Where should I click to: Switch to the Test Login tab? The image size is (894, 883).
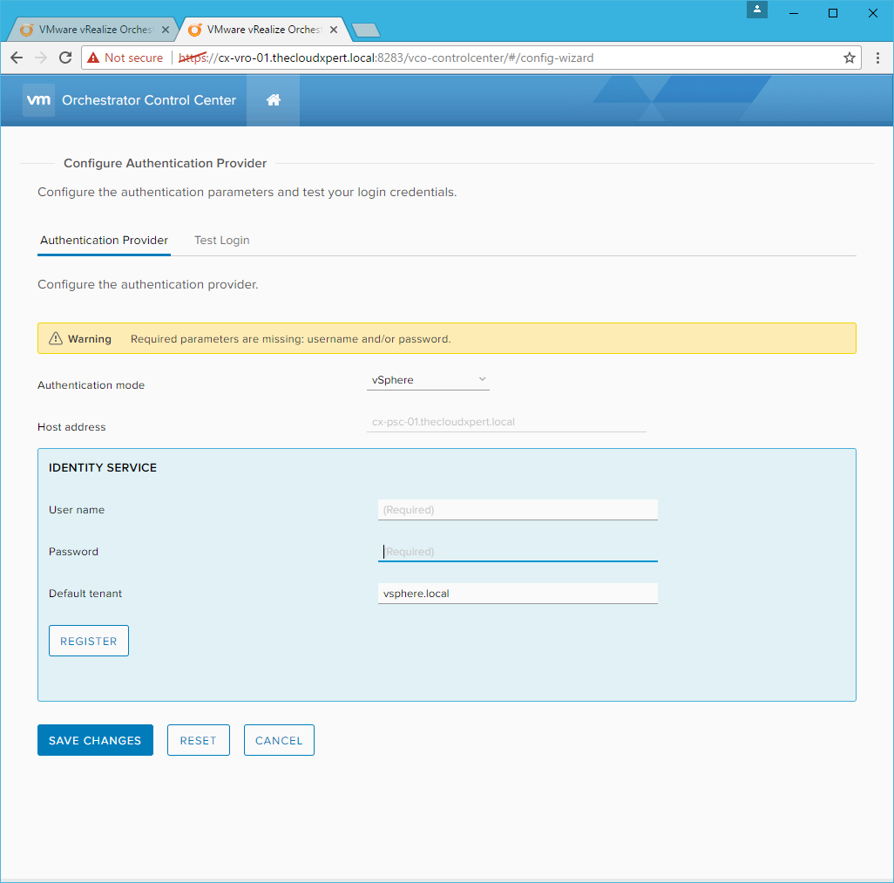click(x=221, y=241)
